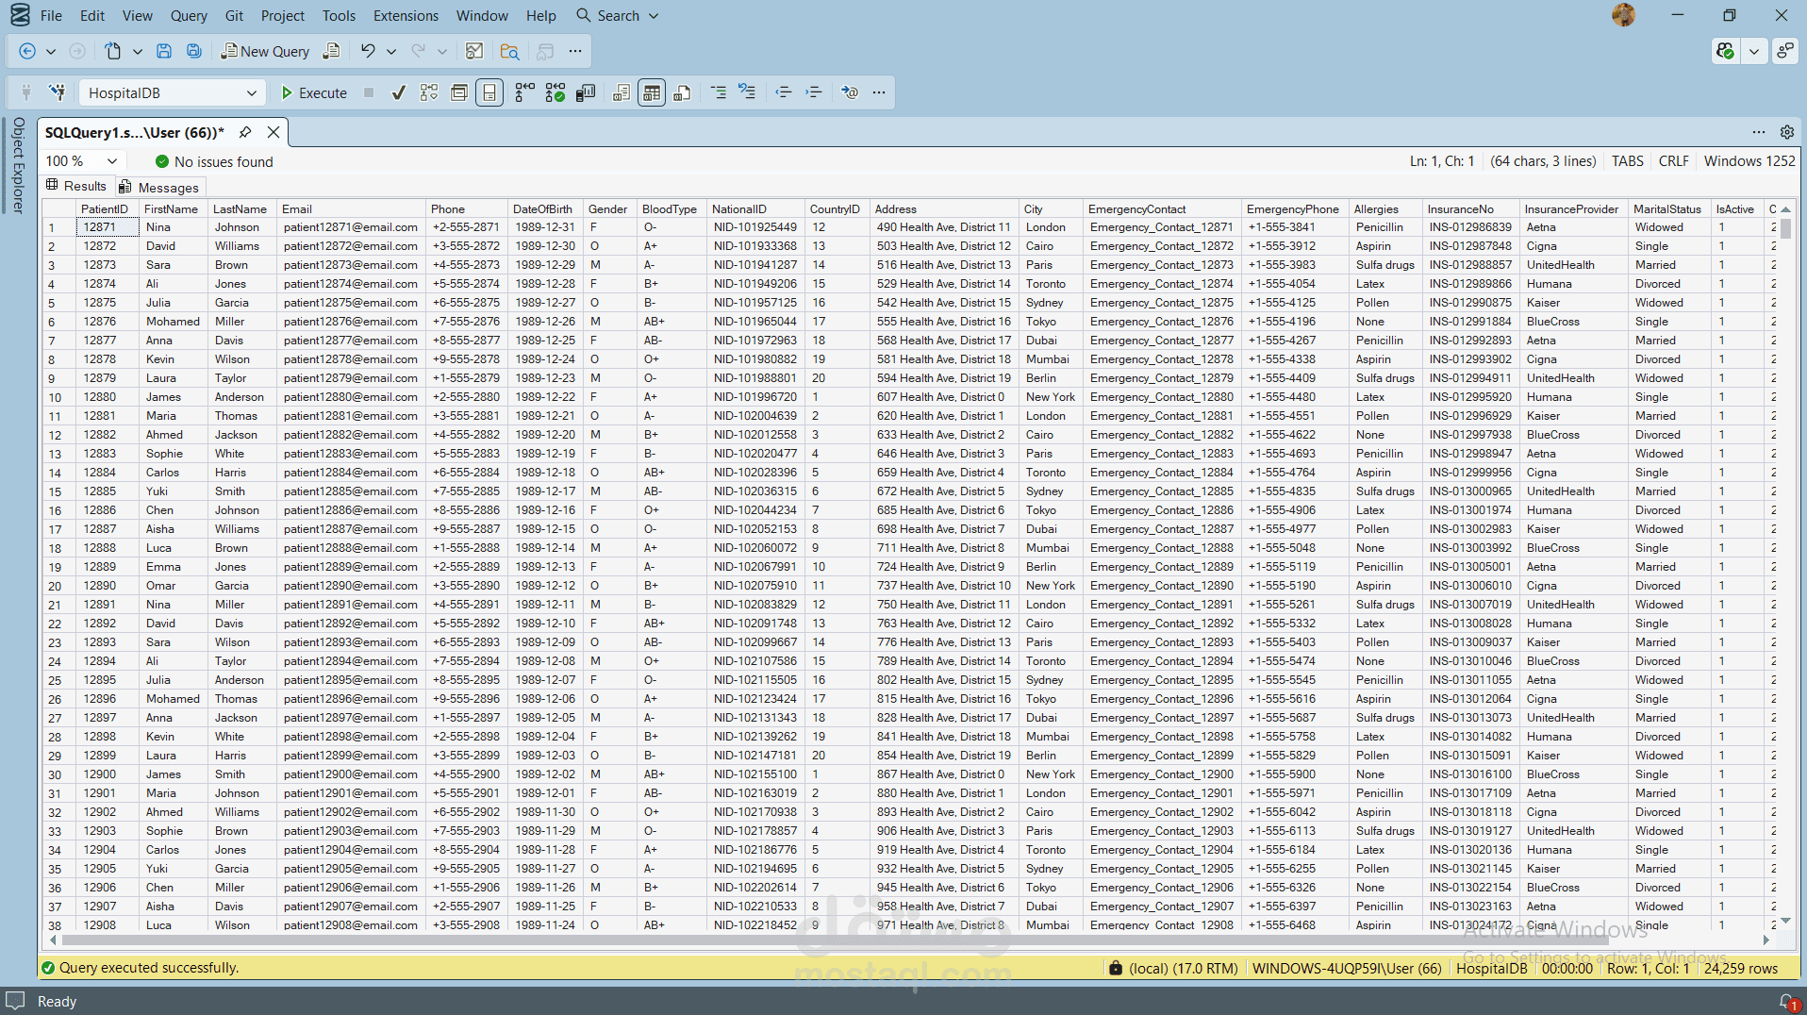The height and width of the screenshot is (1015, 1807).
Task: Switch to the Results tab
Action: click(x=76, y=186)
